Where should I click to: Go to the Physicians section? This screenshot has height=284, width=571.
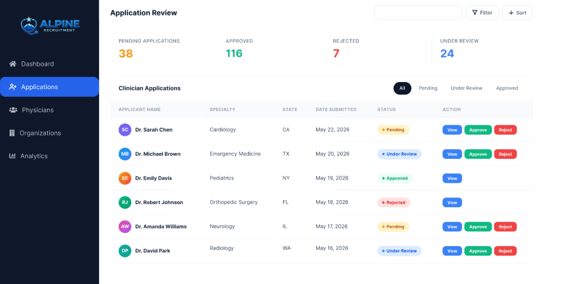[x=50, y=110]
